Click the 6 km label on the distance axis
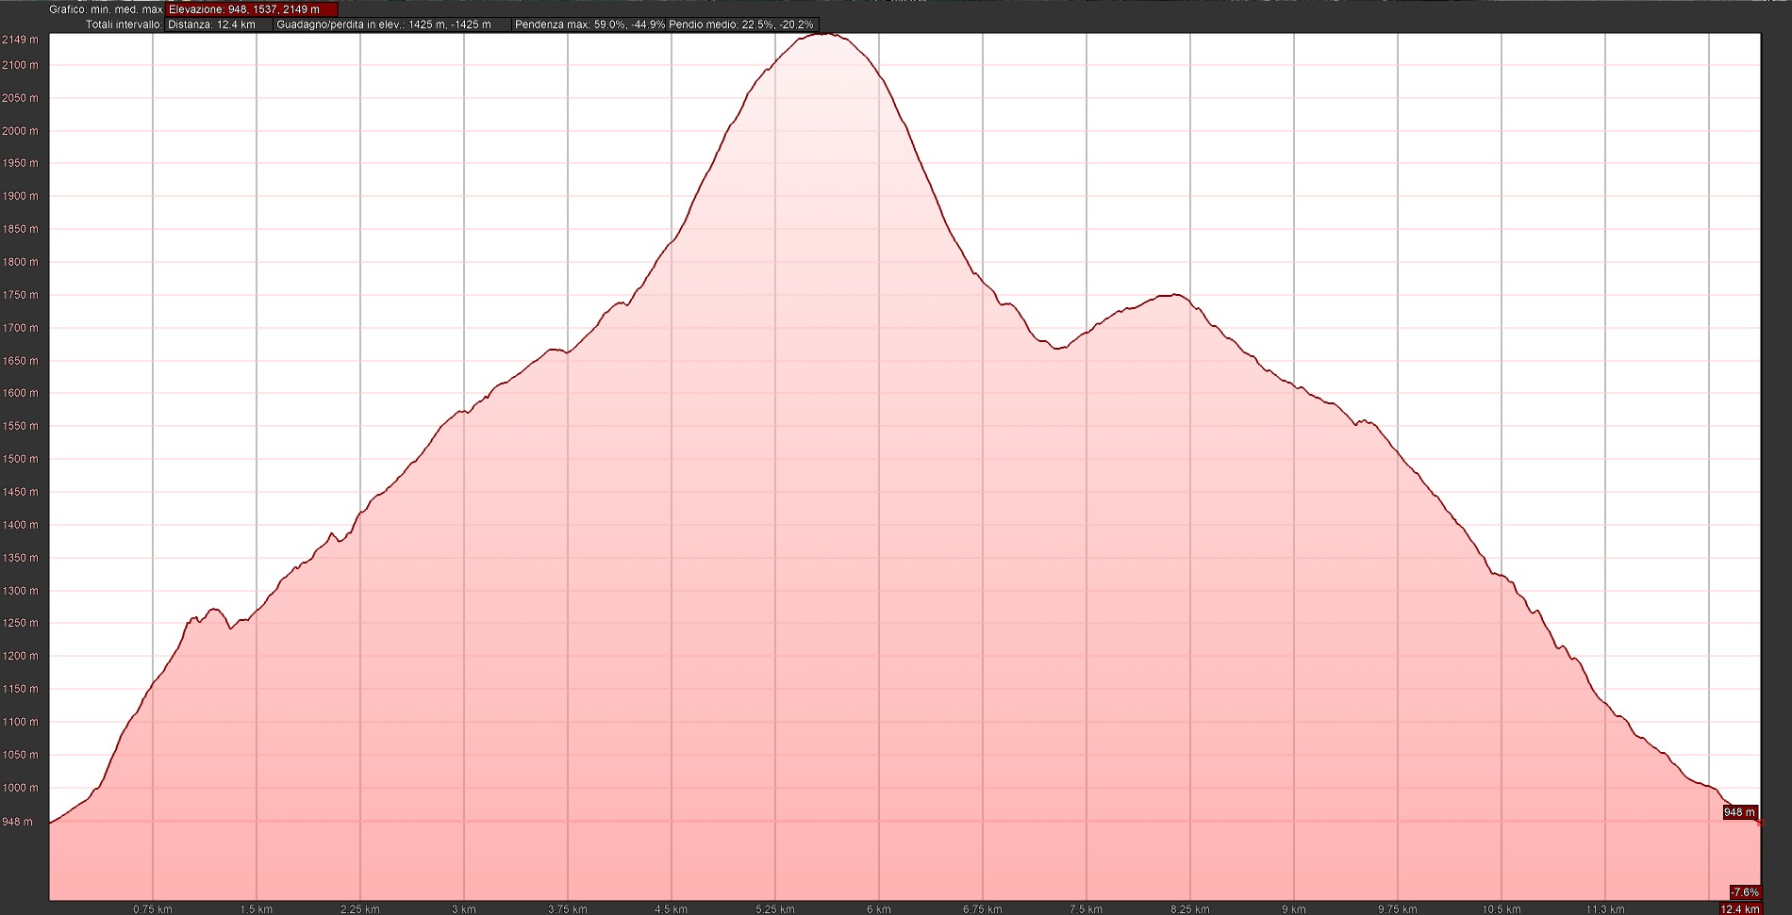Viewport: 1792px width, 915px height. tap(878, 909)
